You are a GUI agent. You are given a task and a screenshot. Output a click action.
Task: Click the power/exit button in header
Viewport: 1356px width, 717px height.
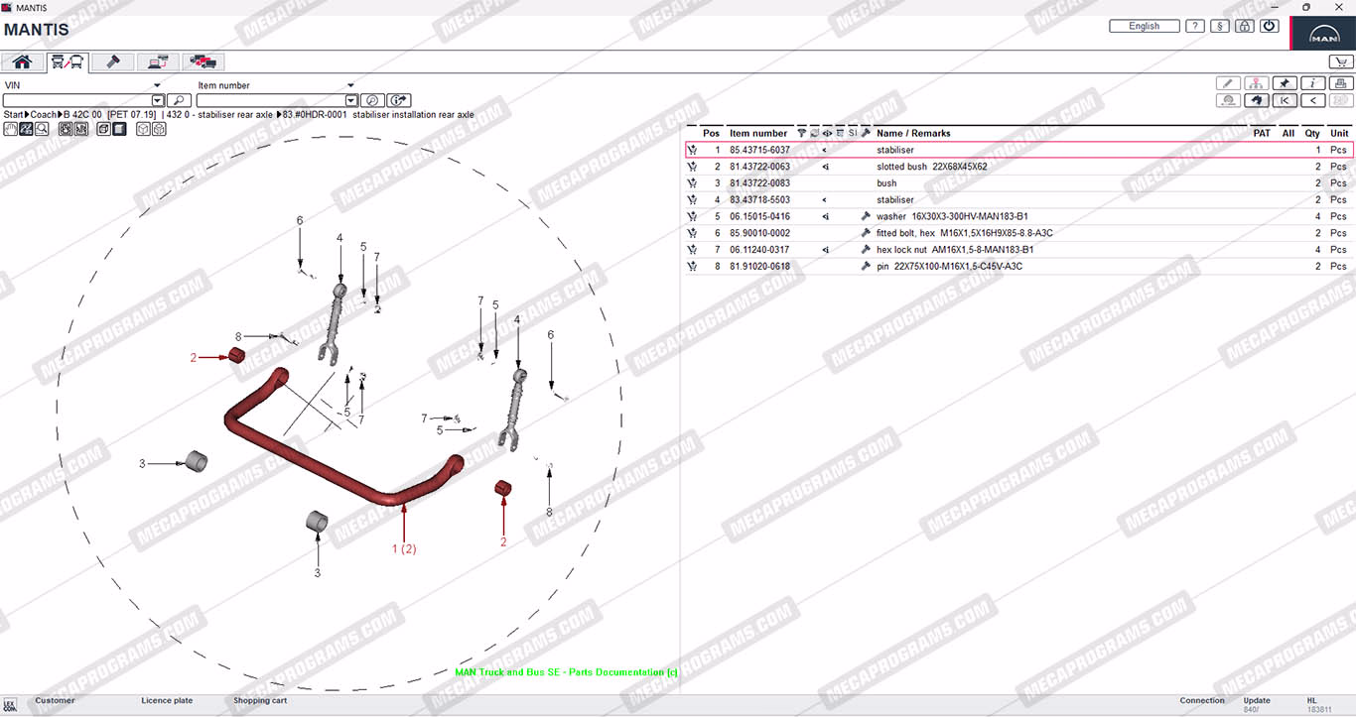pos(1269,27)
